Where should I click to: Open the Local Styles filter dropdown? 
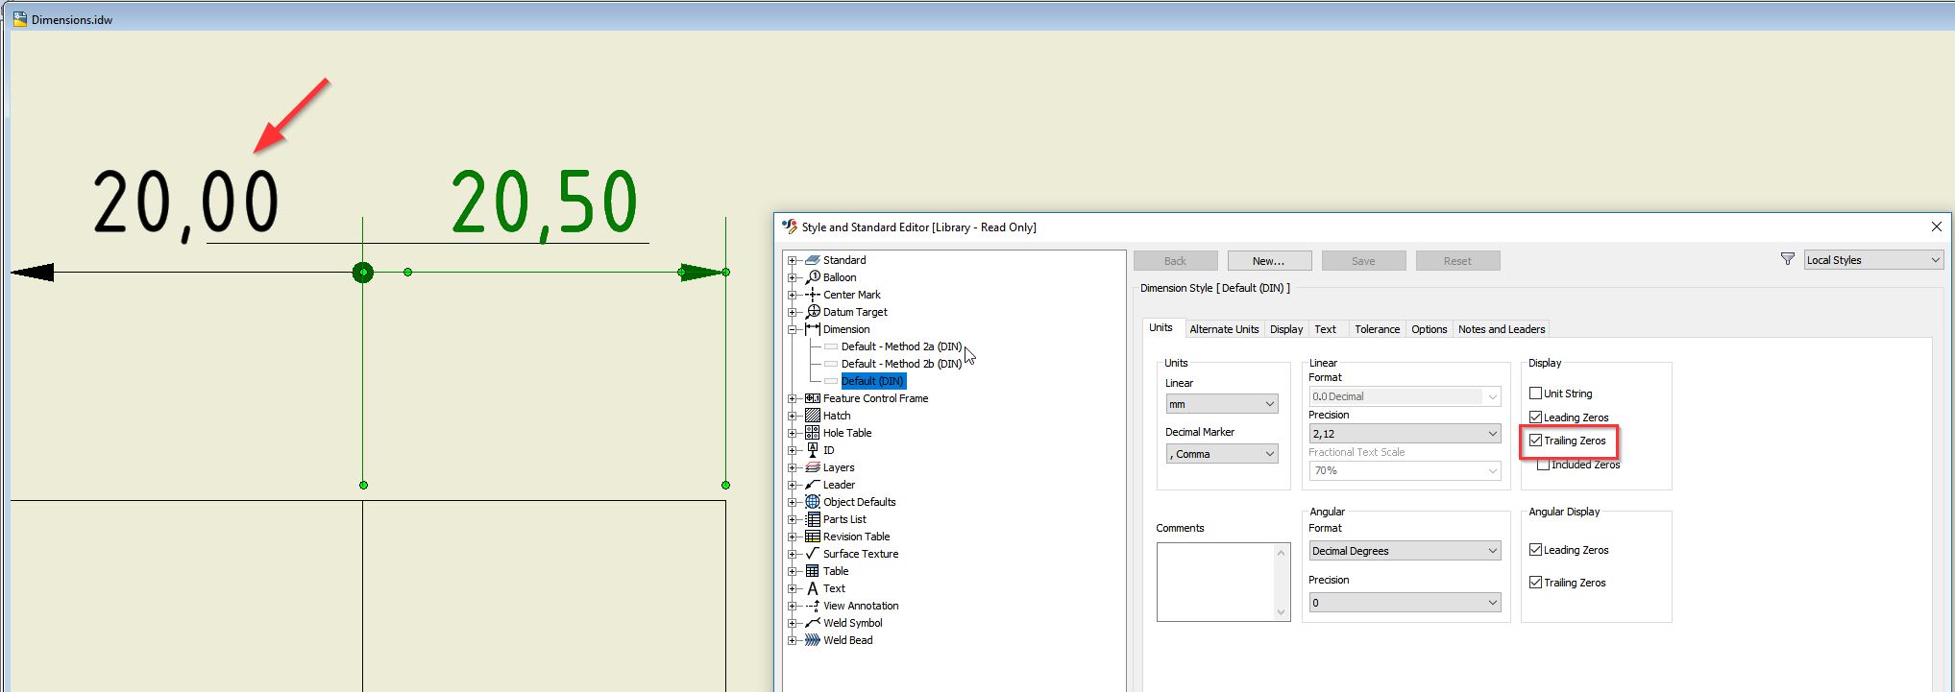1872,260
